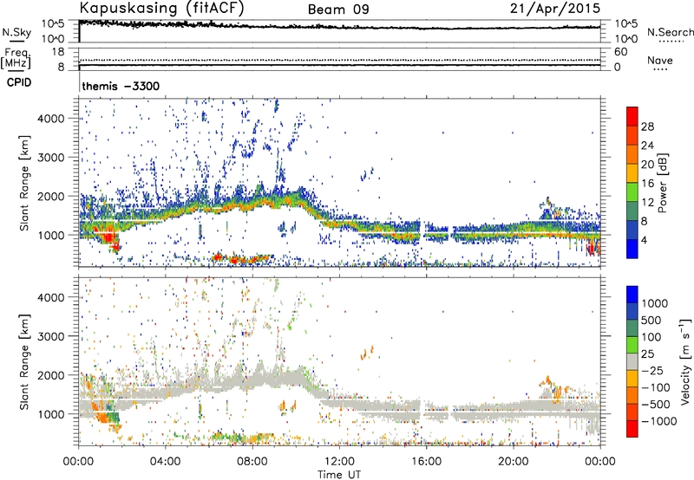Select the Beam 09 label

(338, 10)
